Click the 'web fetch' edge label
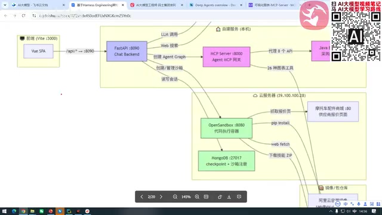This screenshot has width=382, height=215. point(281,145)
